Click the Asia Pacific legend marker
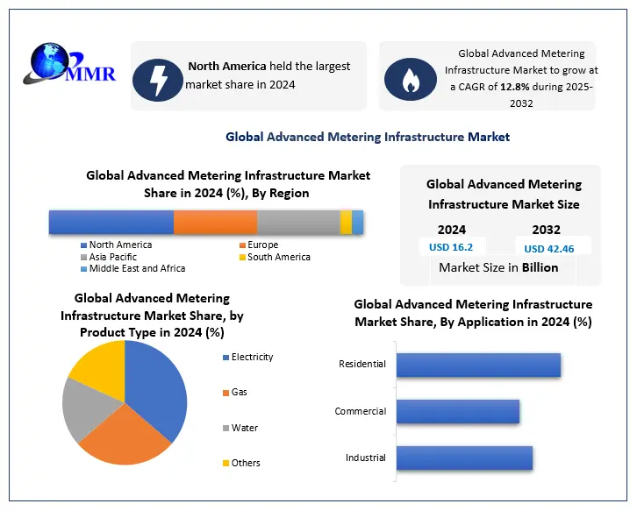The height and width of the screenshot is (511, 637). (x=84, y=258)
